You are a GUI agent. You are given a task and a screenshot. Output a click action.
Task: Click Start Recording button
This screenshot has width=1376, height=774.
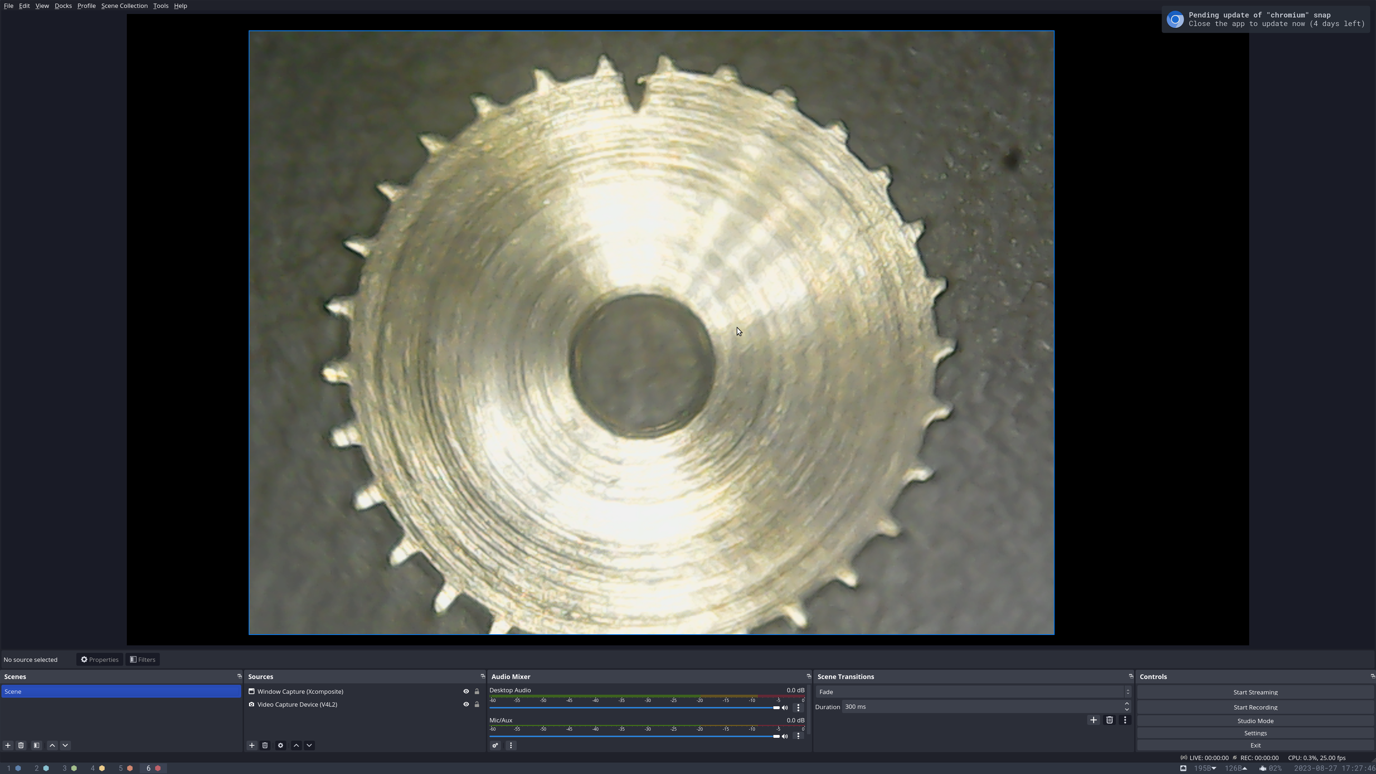pos(1255,707)
